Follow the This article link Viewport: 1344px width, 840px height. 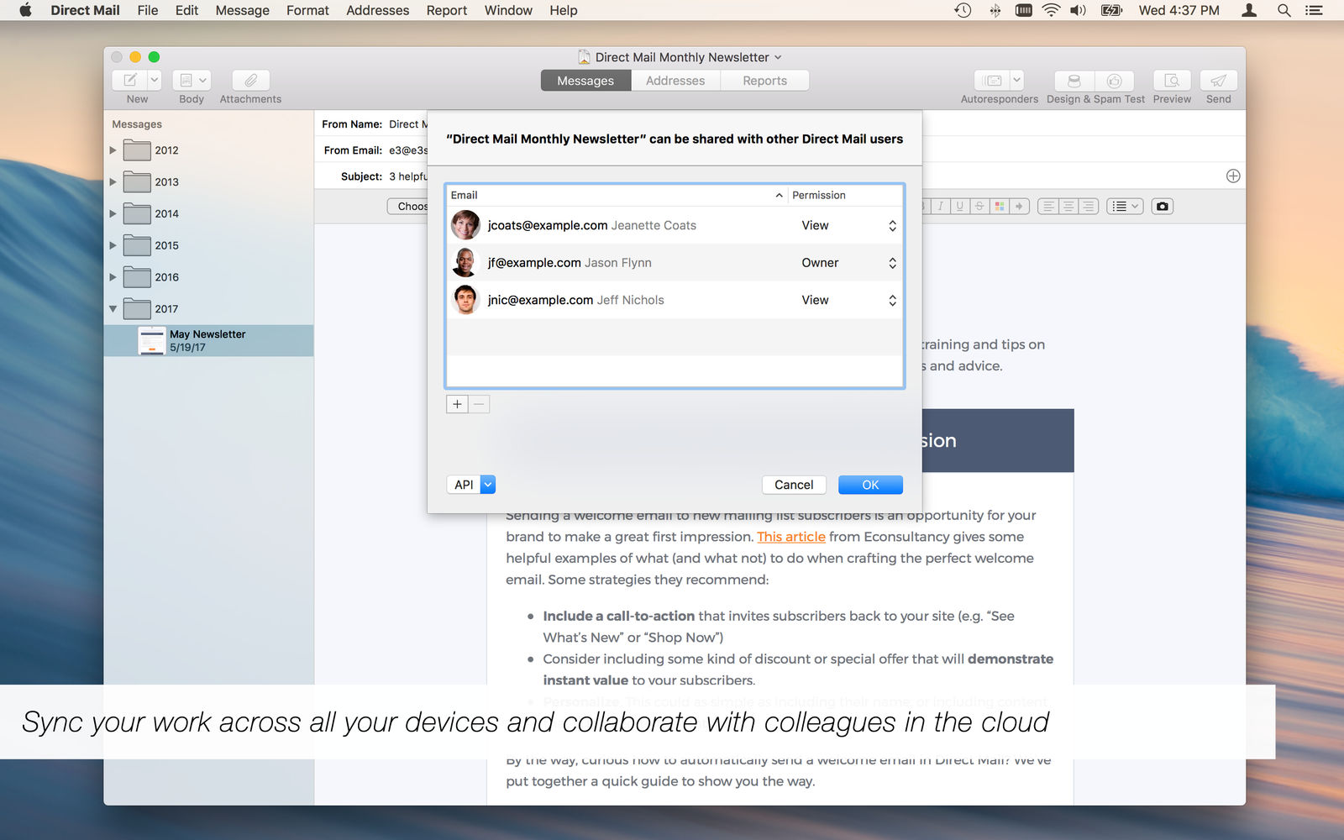(x=791, y=537)
